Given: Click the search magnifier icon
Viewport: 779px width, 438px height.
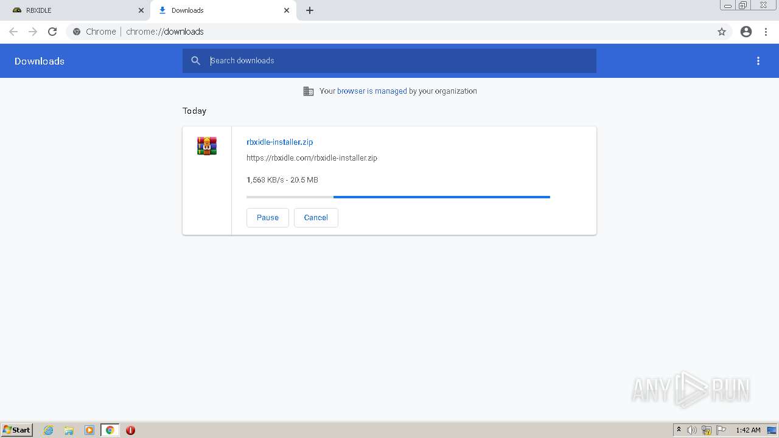Looking at the screenshot, I should (x=195, y=61).
